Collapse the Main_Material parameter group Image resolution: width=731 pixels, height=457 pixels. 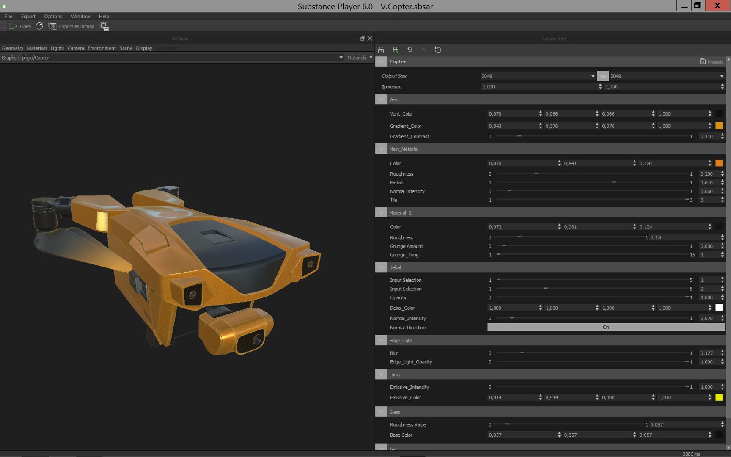point(381,149)
